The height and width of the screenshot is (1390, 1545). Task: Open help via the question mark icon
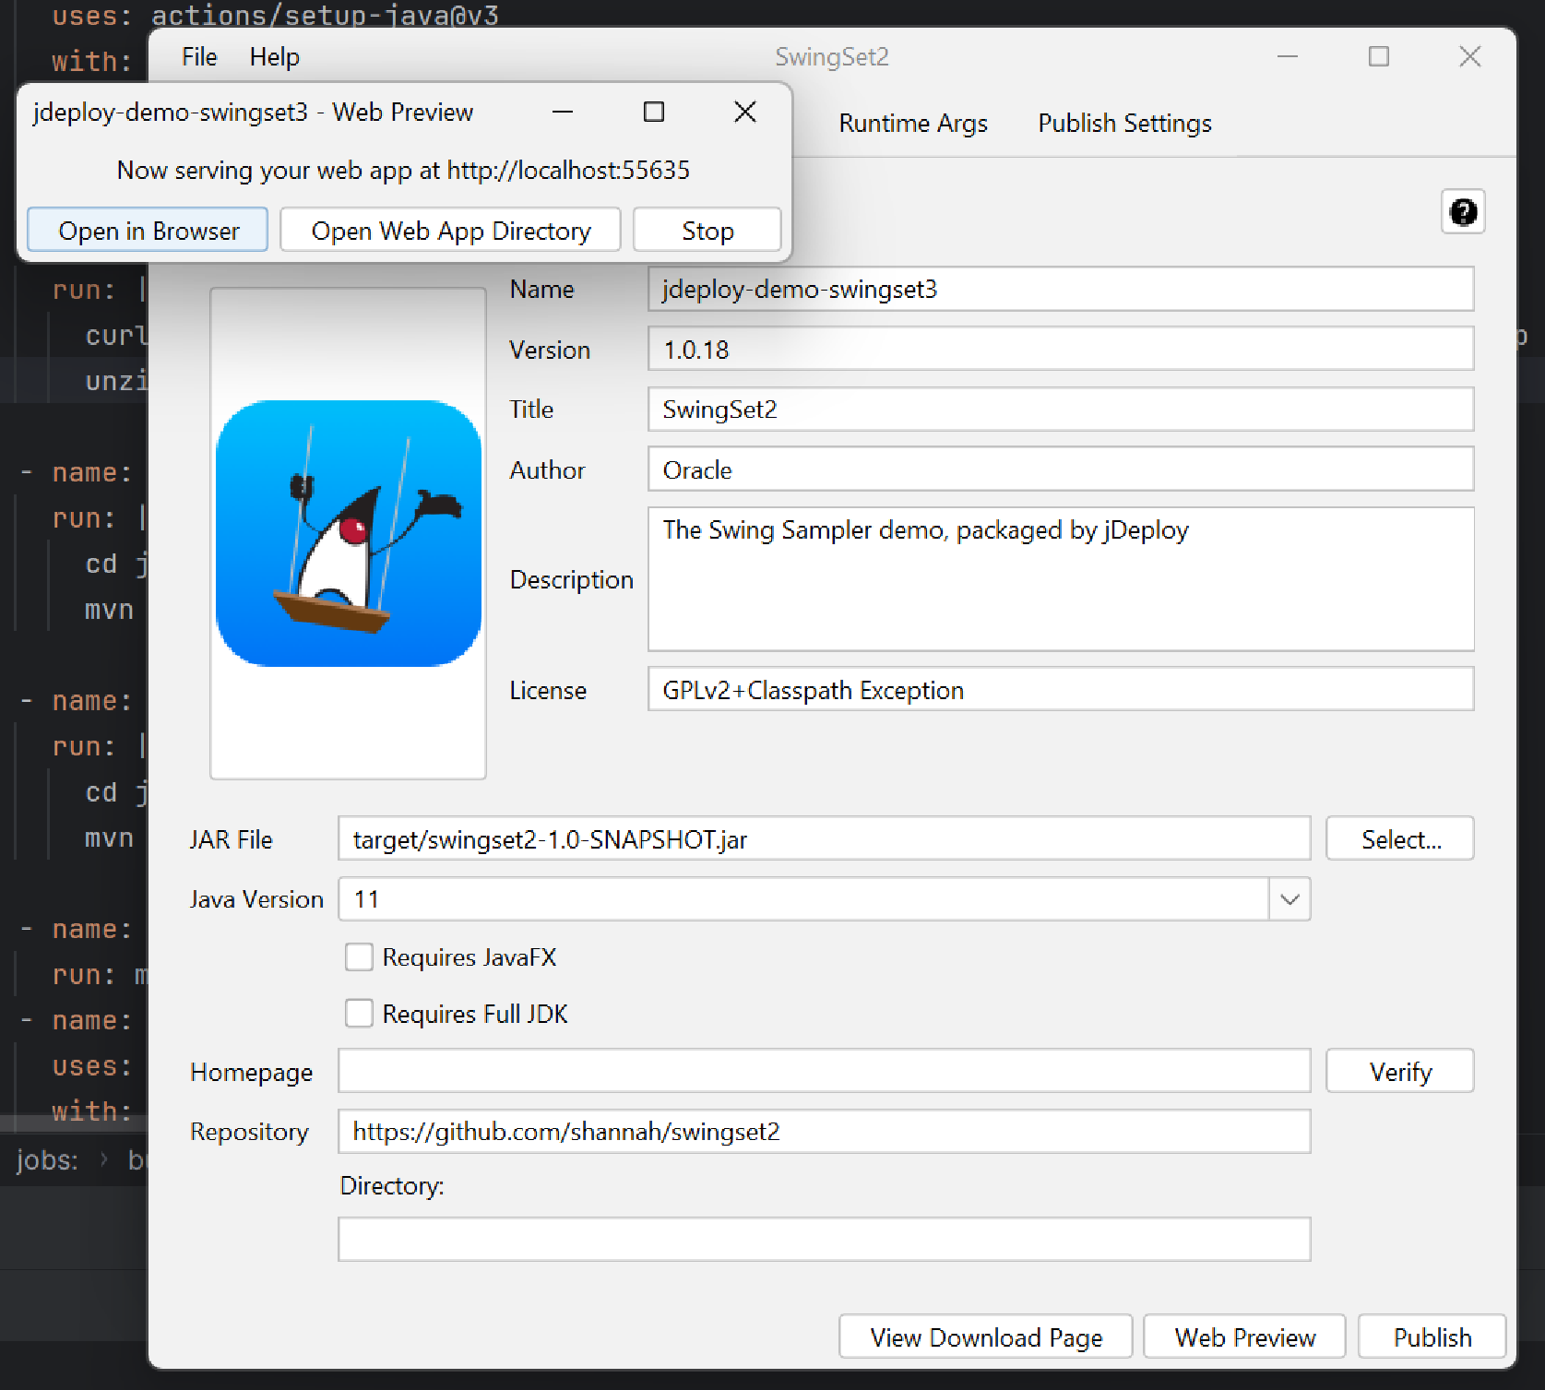[x=1463, y=211]
